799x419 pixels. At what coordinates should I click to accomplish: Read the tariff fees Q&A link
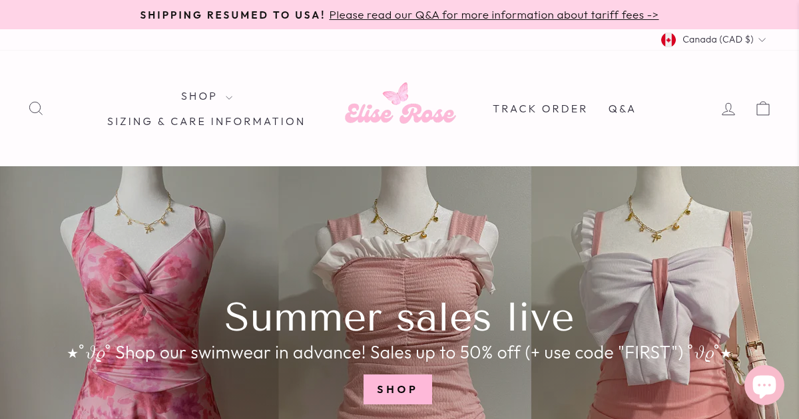[x=493, y=15]
